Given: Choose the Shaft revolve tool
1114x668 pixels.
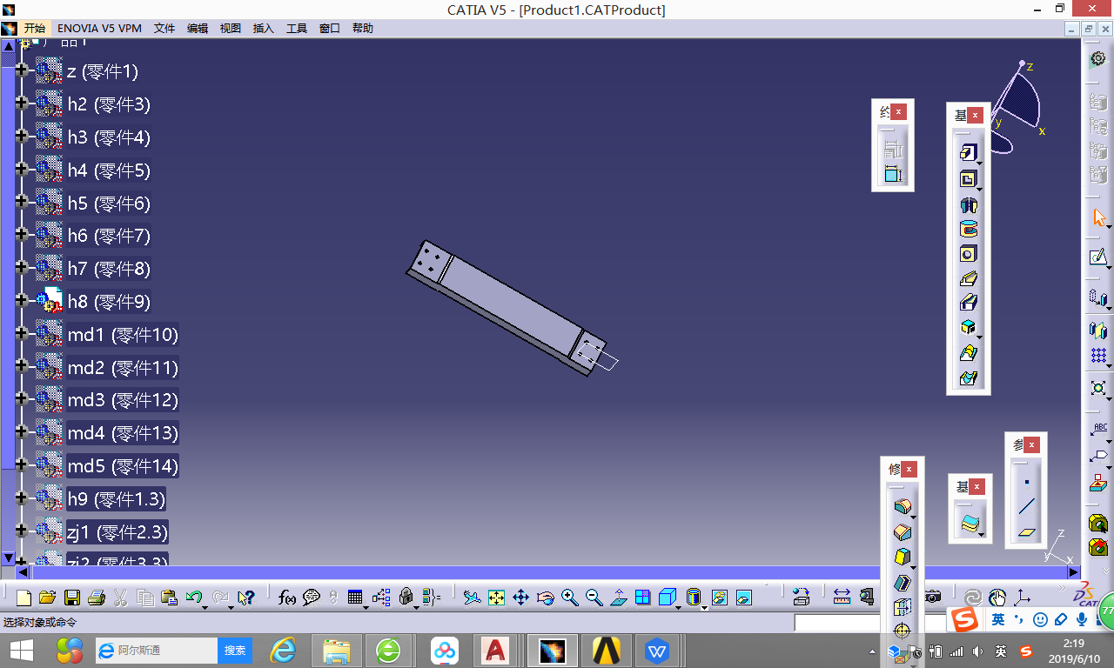Looking at the screenshot, I should click(x=968, y=204).
